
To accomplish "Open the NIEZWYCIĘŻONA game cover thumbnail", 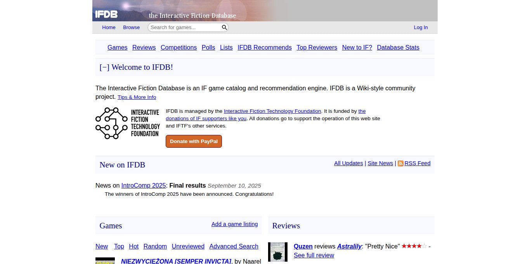I will (x=105, y=261).
